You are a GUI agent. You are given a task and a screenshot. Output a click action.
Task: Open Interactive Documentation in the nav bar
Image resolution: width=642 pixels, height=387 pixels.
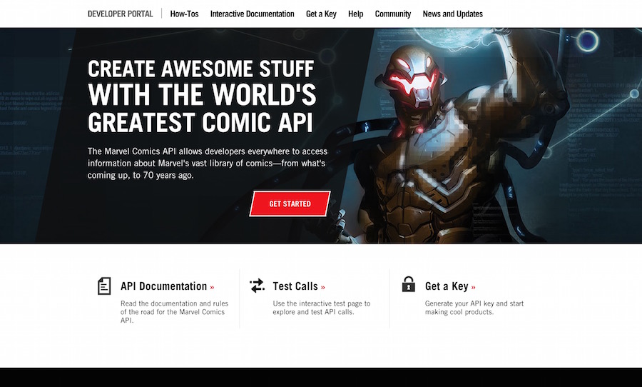(x=253, y=14)
